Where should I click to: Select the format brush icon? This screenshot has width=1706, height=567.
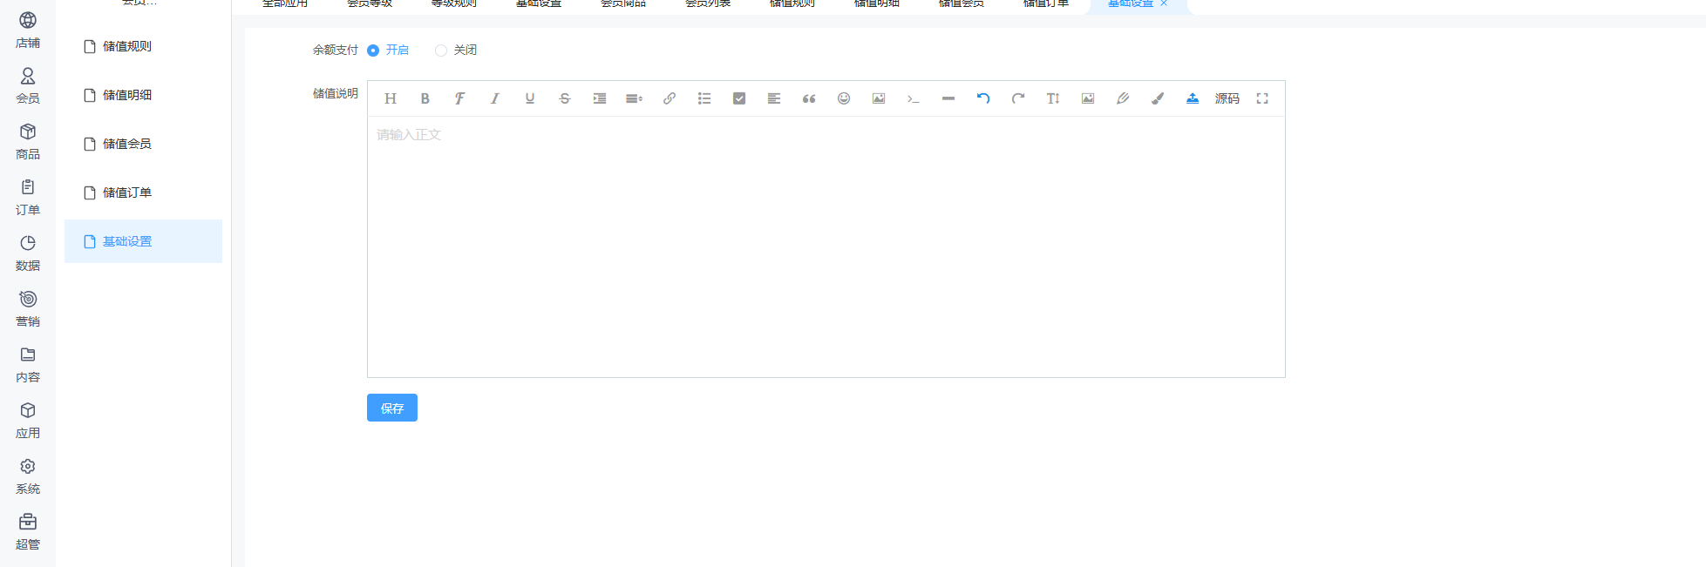point(1158,98)
